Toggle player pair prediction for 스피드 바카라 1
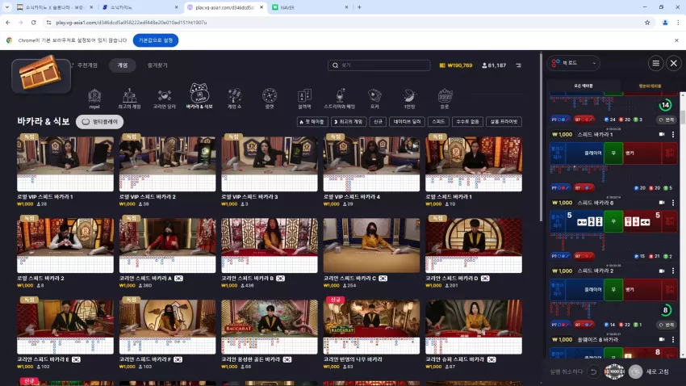Image resolution: width=686 pixels, height=386 pixels. 560,187
